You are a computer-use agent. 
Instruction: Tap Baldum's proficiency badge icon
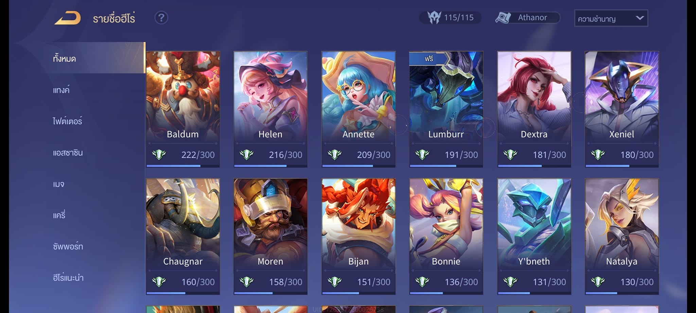click(159, 155)
